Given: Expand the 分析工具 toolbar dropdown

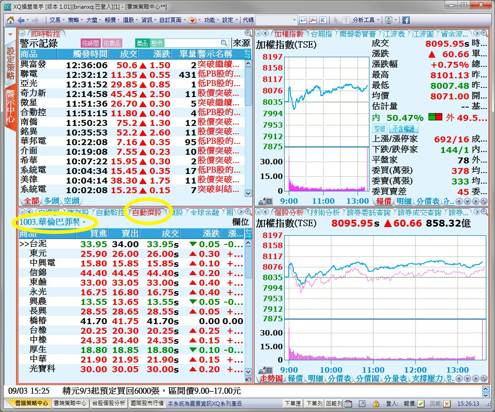Looking at the screenshot, I should coord(367,20).
